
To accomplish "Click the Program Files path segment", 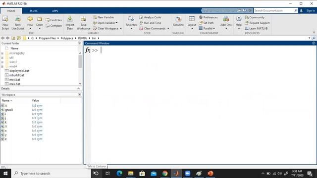I will (47, 38).
